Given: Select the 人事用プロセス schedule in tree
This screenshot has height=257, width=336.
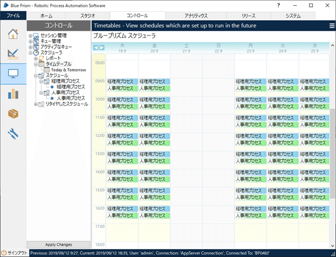Looking at the screenshot, I should (65, 93).
